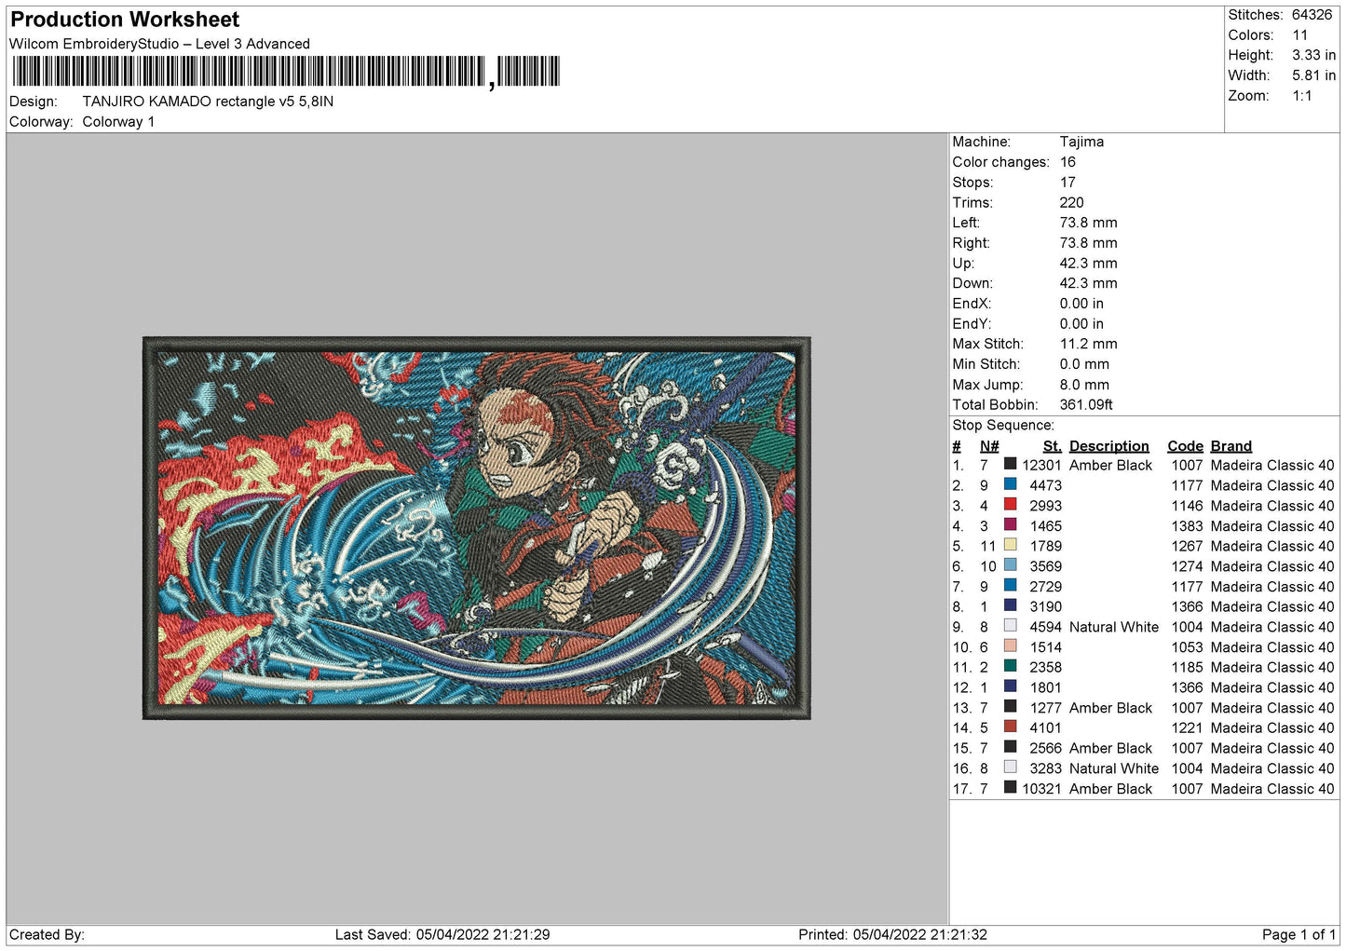Click the teal swatch in stop 11
The image size is (1346, 951).
click(1010, 666)
